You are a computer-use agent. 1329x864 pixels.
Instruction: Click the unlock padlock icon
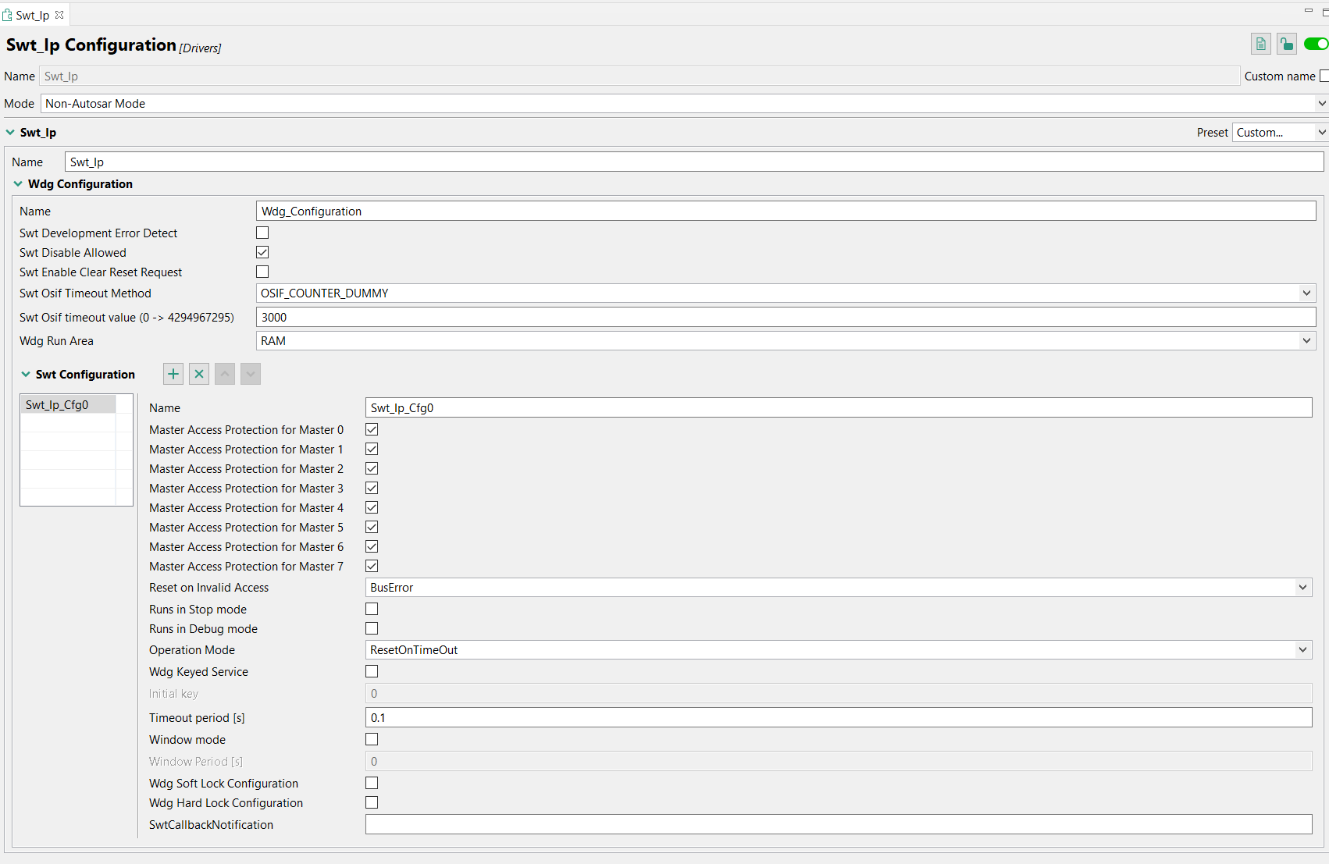click(1286, 44)
